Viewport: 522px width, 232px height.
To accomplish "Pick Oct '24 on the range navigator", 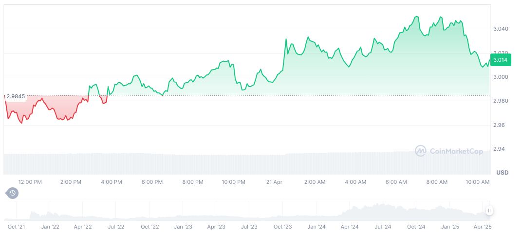I will tap(416, 227).
